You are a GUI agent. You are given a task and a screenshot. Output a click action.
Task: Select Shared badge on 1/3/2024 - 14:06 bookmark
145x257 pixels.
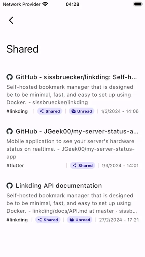click(49, 111)
